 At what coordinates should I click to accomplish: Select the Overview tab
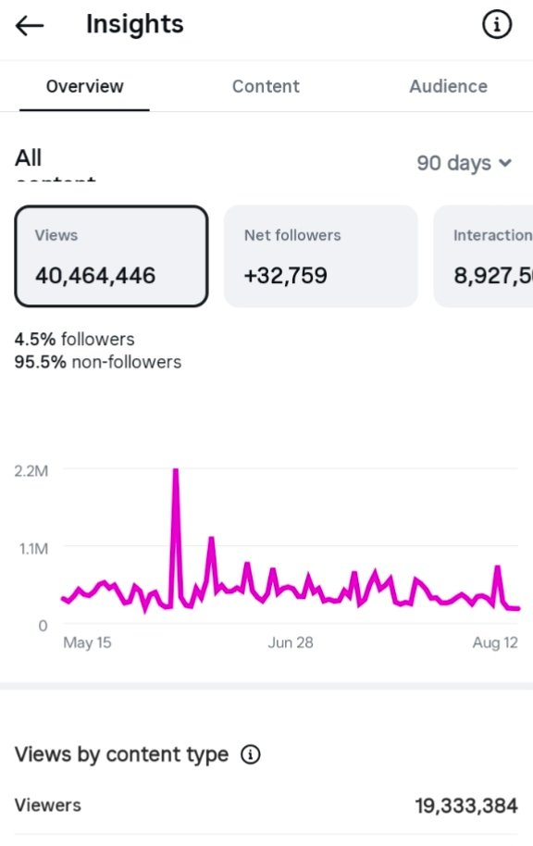point(85,86)
